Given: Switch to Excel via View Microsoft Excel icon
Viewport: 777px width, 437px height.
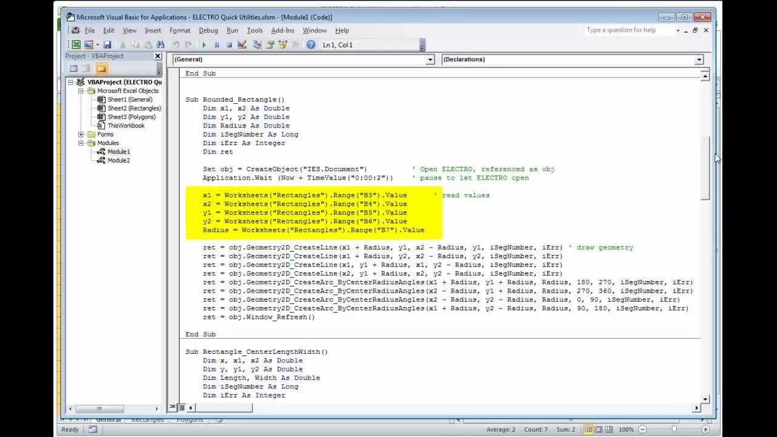Looking at the screenshot, I should point(76,44).
